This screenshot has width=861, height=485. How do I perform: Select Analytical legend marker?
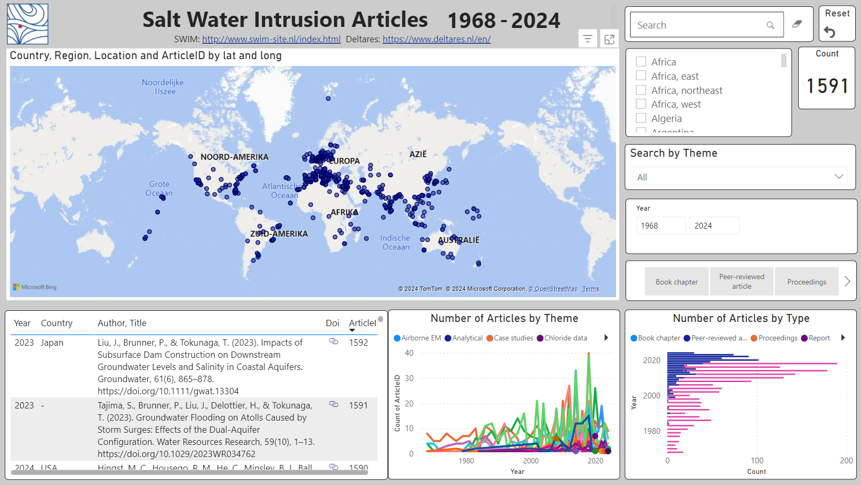point(448,338)
